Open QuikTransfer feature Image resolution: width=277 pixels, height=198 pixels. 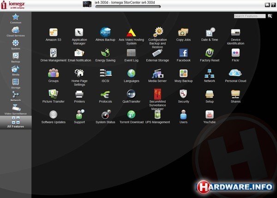coord(131,96)
